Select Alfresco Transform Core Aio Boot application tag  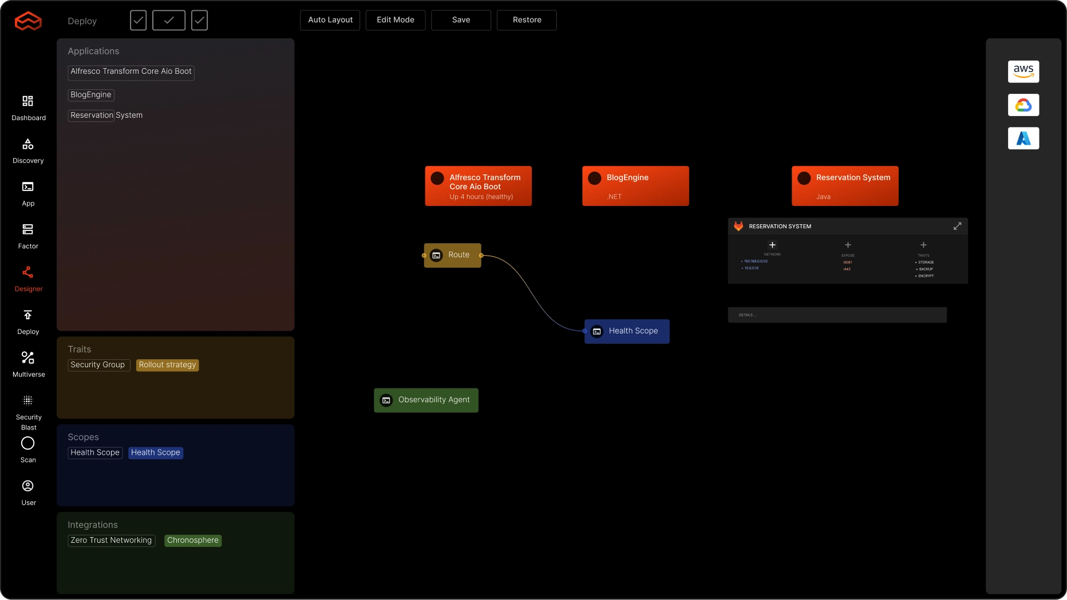click(x=131, y=71)
